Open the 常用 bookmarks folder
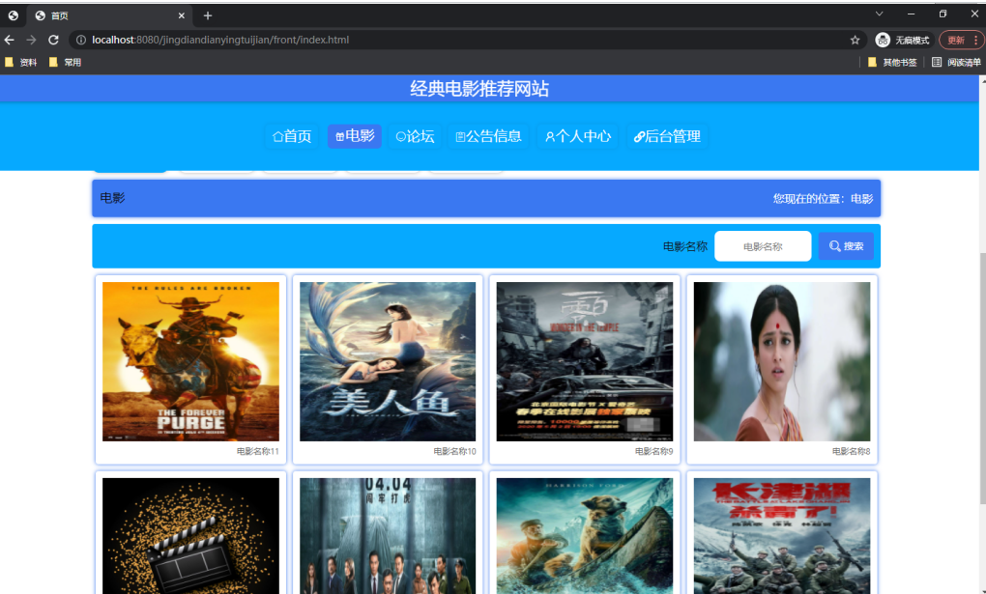Screen dimensions: 986x594 pyautogui.click(x=65, y=62)
